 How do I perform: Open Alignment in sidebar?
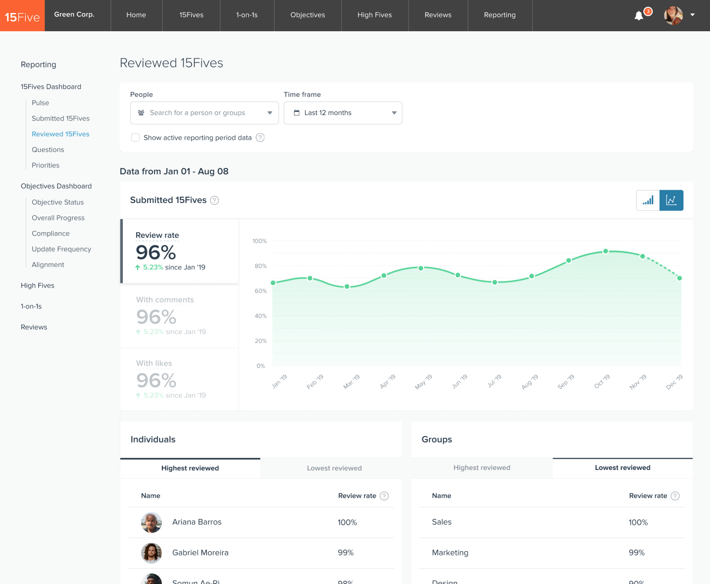(48, 265)
